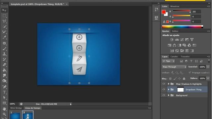Click the Dropdown Thing layer mask thumbnail

(x=181, y=90)
